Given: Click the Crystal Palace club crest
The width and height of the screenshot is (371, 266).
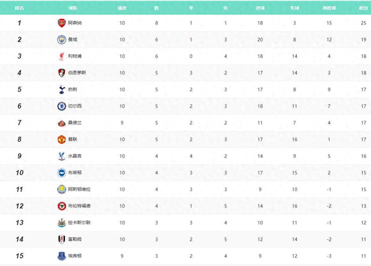Looking at the screenshot, I should coord(61,156).
